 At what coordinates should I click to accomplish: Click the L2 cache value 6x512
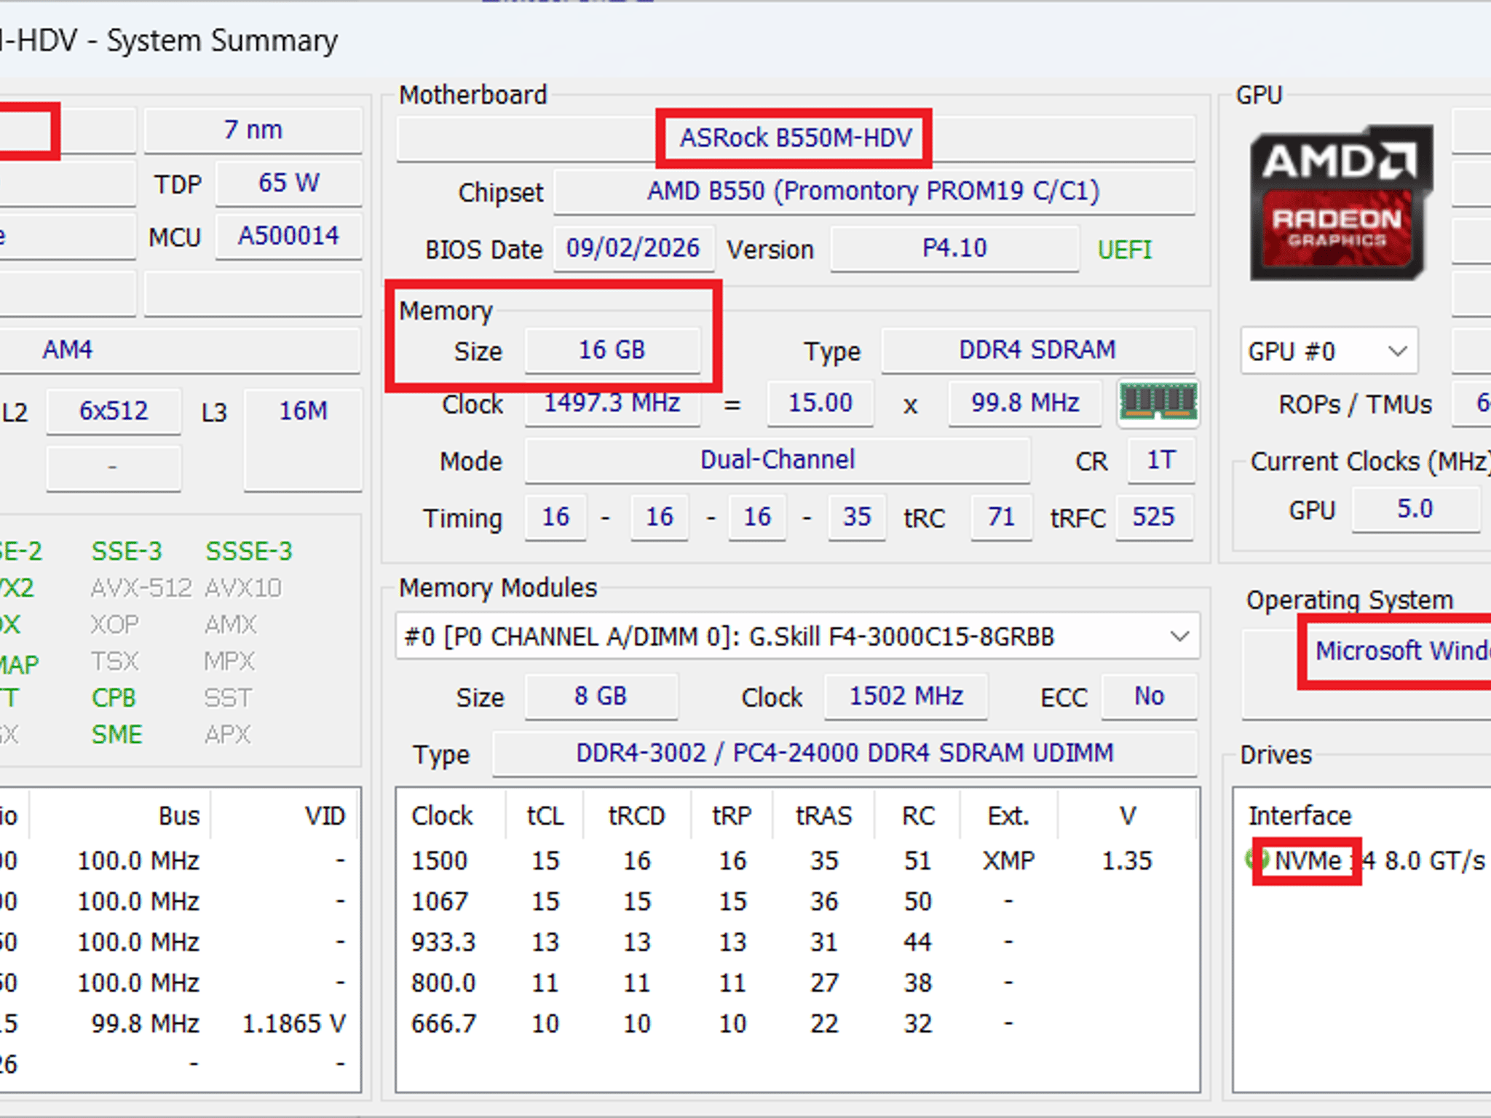coord(114,411)
